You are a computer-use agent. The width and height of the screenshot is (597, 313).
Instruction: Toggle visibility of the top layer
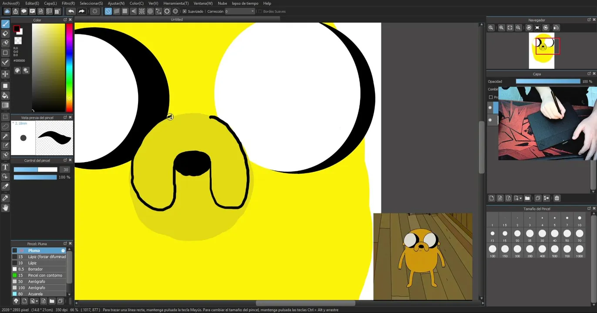490,107
